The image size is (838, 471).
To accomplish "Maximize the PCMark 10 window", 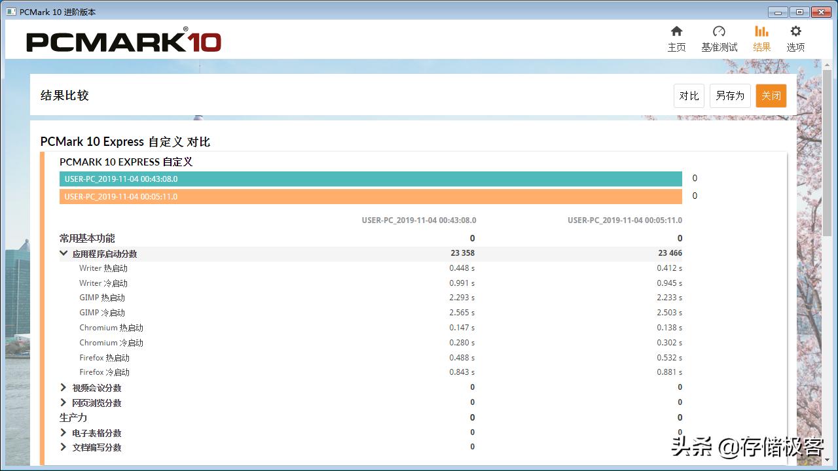I will [x=799, y=12].
